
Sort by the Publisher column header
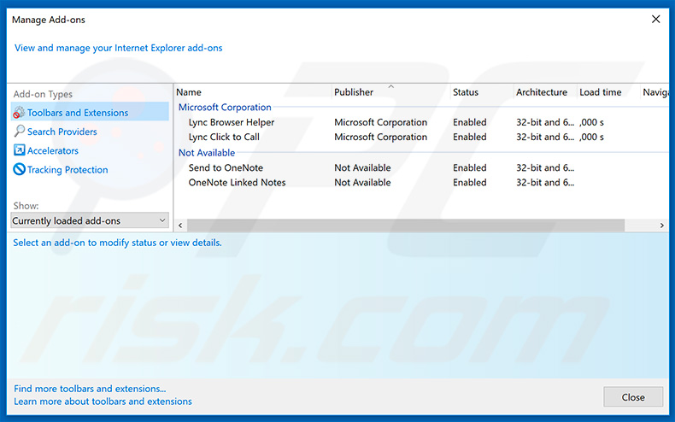coord(354,92)
